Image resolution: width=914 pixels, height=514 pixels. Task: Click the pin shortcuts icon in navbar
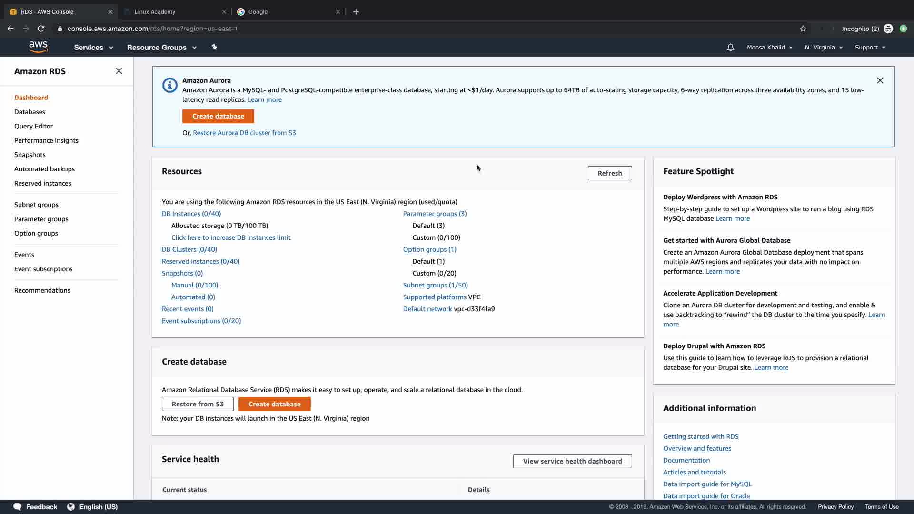214,47
